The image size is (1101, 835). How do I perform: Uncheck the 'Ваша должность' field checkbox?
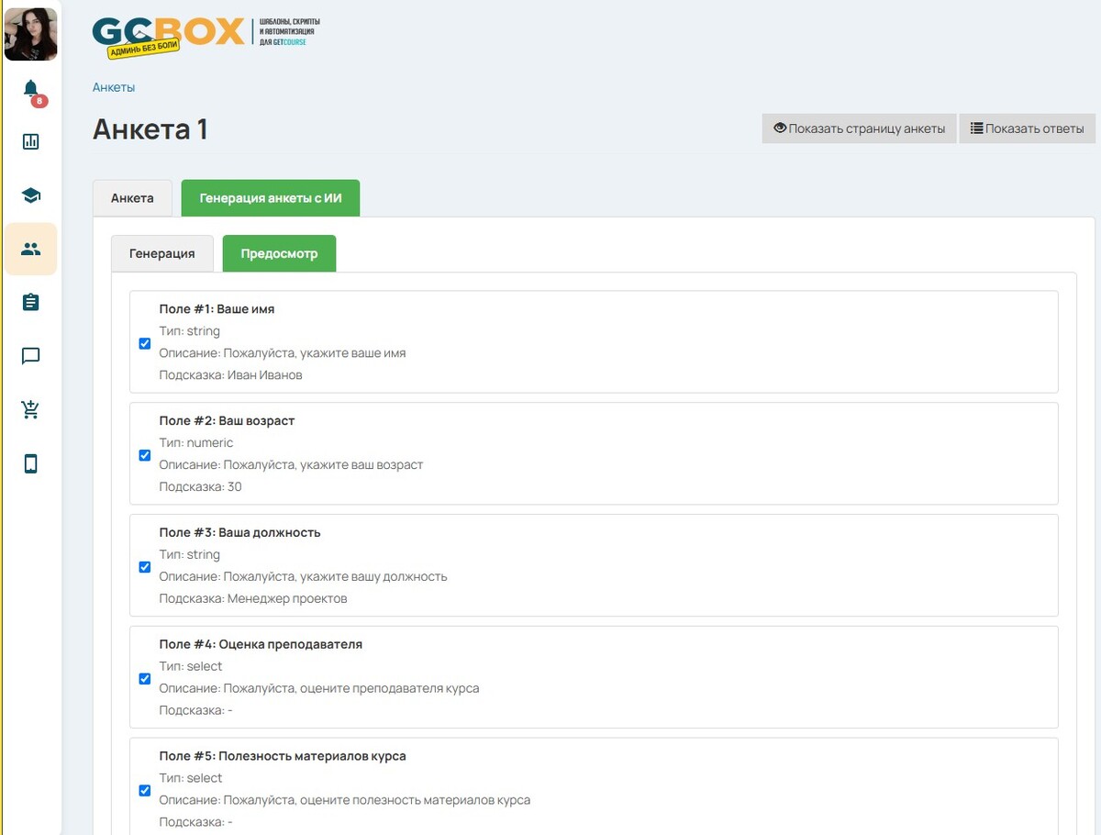click(145, 567)
